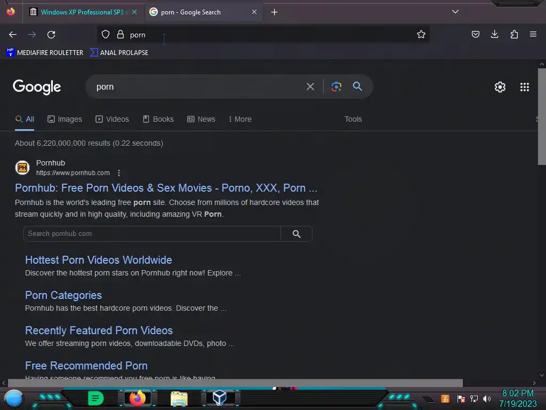Focus the site search box field
The width and height of the screenshot is (546, 410).
pos(152,234)
